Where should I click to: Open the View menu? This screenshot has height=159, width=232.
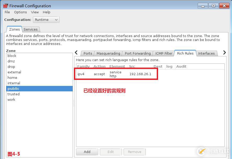(x=35, y=12)
